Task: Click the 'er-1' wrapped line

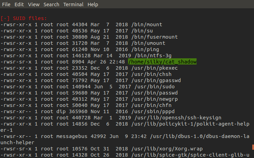Action: 7,130
